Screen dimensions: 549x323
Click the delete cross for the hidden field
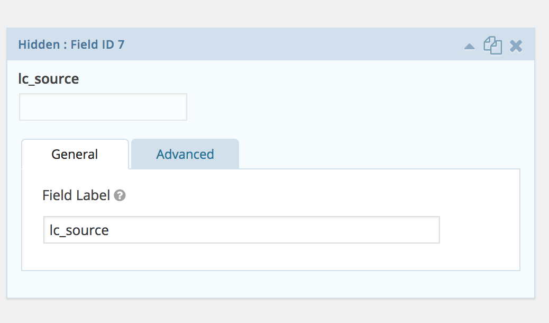(x=515, y=46)
